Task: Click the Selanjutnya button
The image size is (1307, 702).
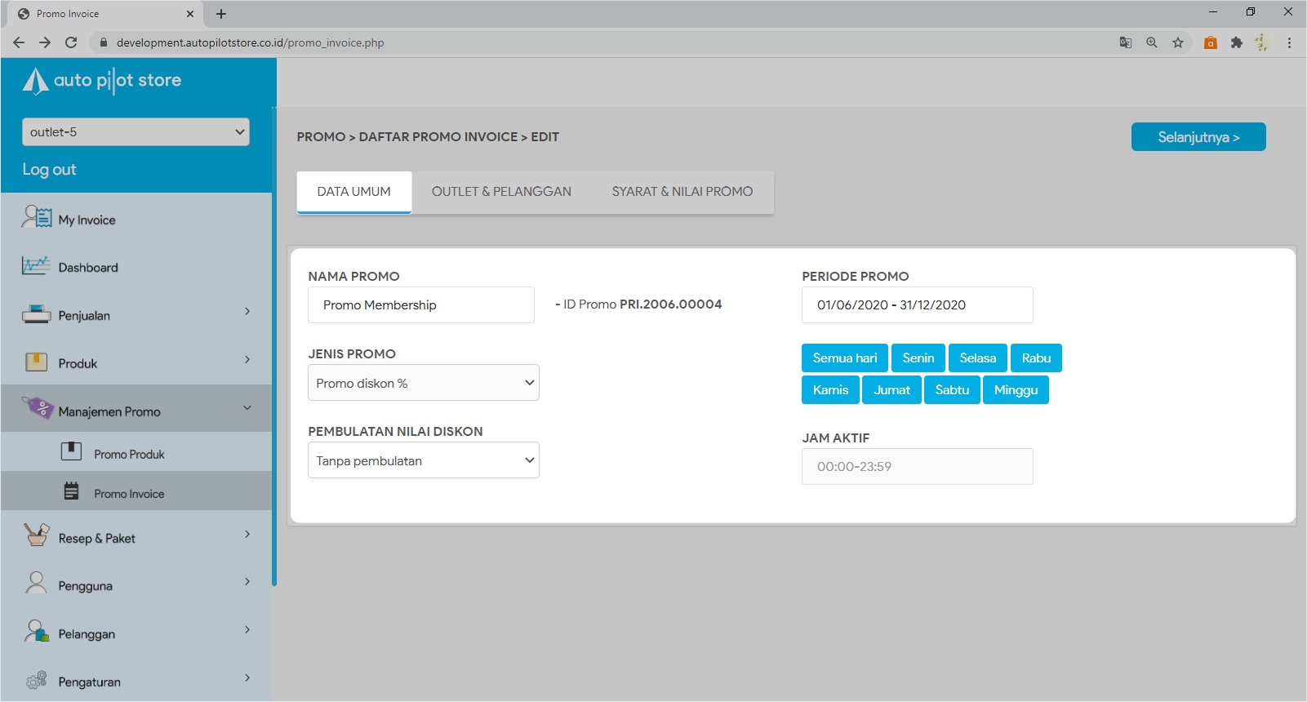Action: (1198, 137)
